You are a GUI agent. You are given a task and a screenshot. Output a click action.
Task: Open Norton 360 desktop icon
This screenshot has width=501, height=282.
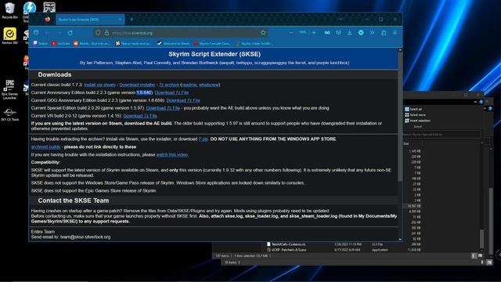[x=9, y=36]
